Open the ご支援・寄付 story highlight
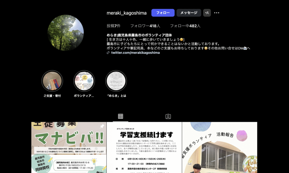289x173 pixels. click(52, 81)
